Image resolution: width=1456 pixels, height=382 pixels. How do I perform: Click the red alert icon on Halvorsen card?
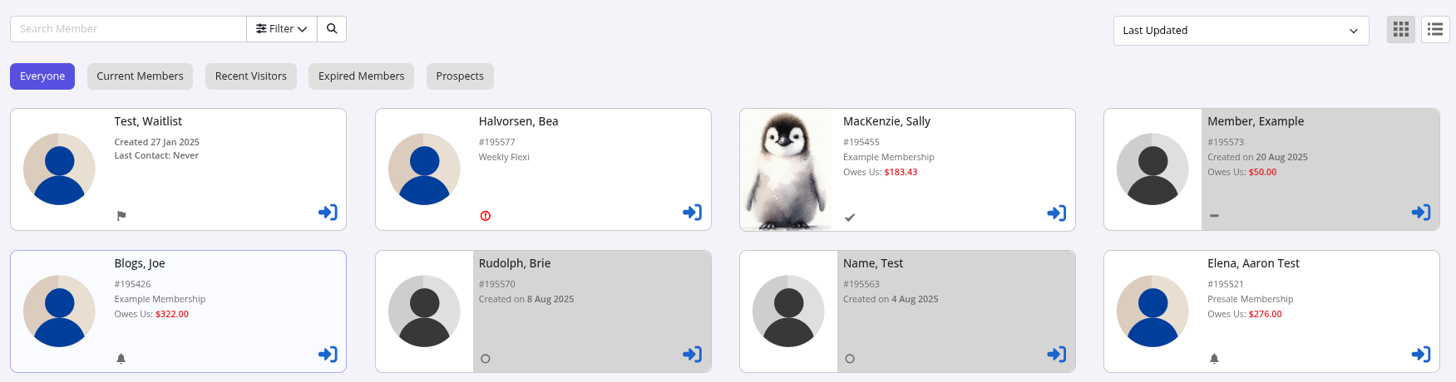point(486,216)
